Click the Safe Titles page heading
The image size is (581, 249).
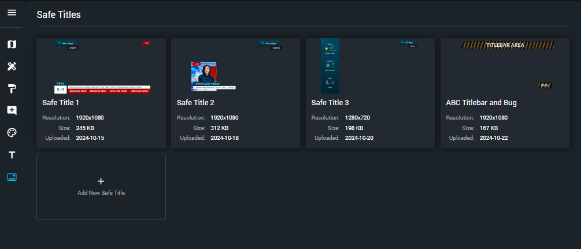58,15
